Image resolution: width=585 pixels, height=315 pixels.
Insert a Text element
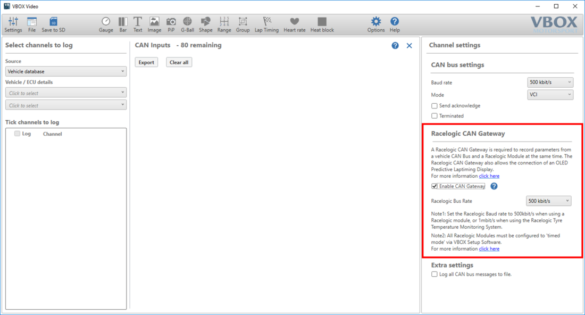click(138, 24)
